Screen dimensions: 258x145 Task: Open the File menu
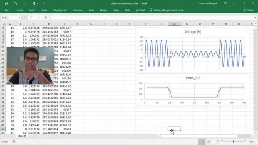tap(7, 10)
